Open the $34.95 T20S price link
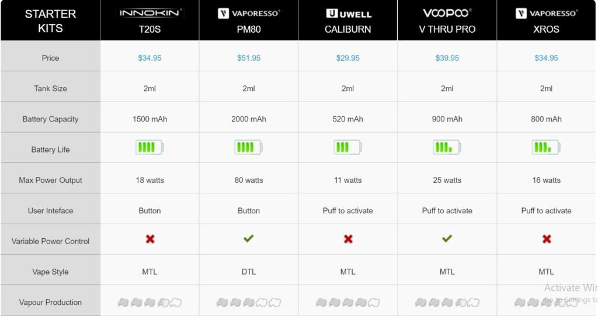Screen dimensions: 598x316 (149, 58)
